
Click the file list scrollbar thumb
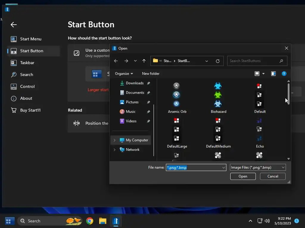(x=288, y=94)
